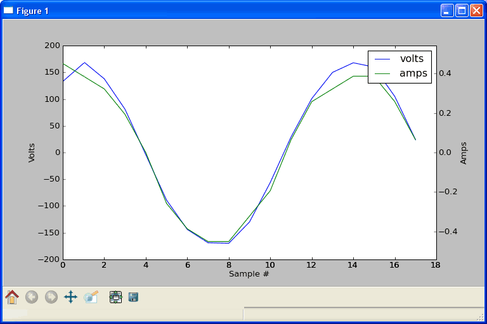Click the −200 tick on the Volts axis
The height and width of the screenshot is (324, 487).
pos(49,259)
